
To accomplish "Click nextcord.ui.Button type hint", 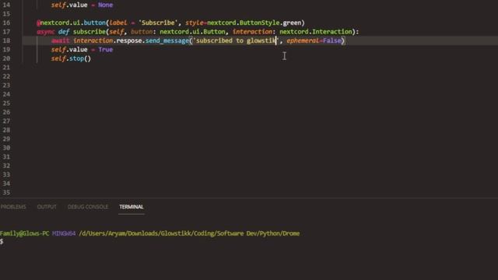I will pyautogui.click(x=192, y=31).
